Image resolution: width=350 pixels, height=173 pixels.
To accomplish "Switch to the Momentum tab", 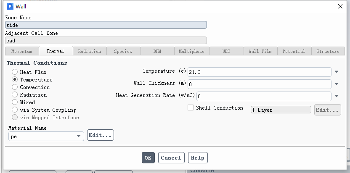I will tap(21, 51).
